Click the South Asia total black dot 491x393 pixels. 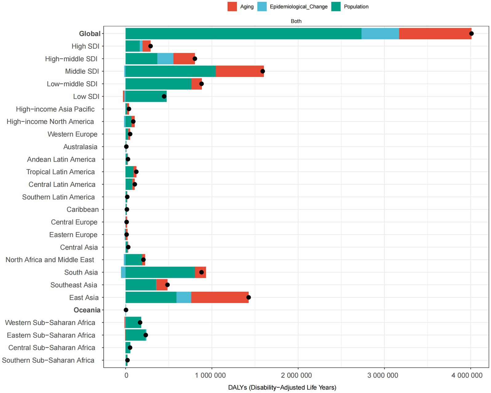pyautogui.click(x=202, y=273)
